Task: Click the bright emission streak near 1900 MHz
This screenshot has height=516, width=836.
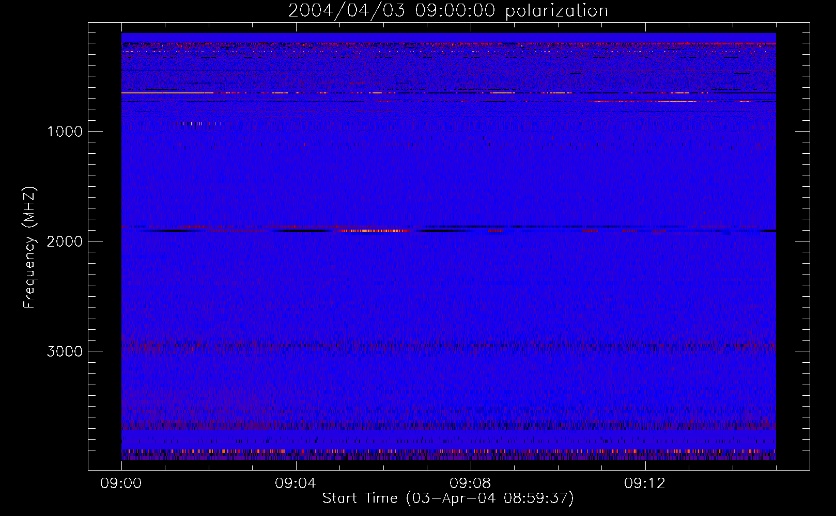Action: [x=373, y=231]
